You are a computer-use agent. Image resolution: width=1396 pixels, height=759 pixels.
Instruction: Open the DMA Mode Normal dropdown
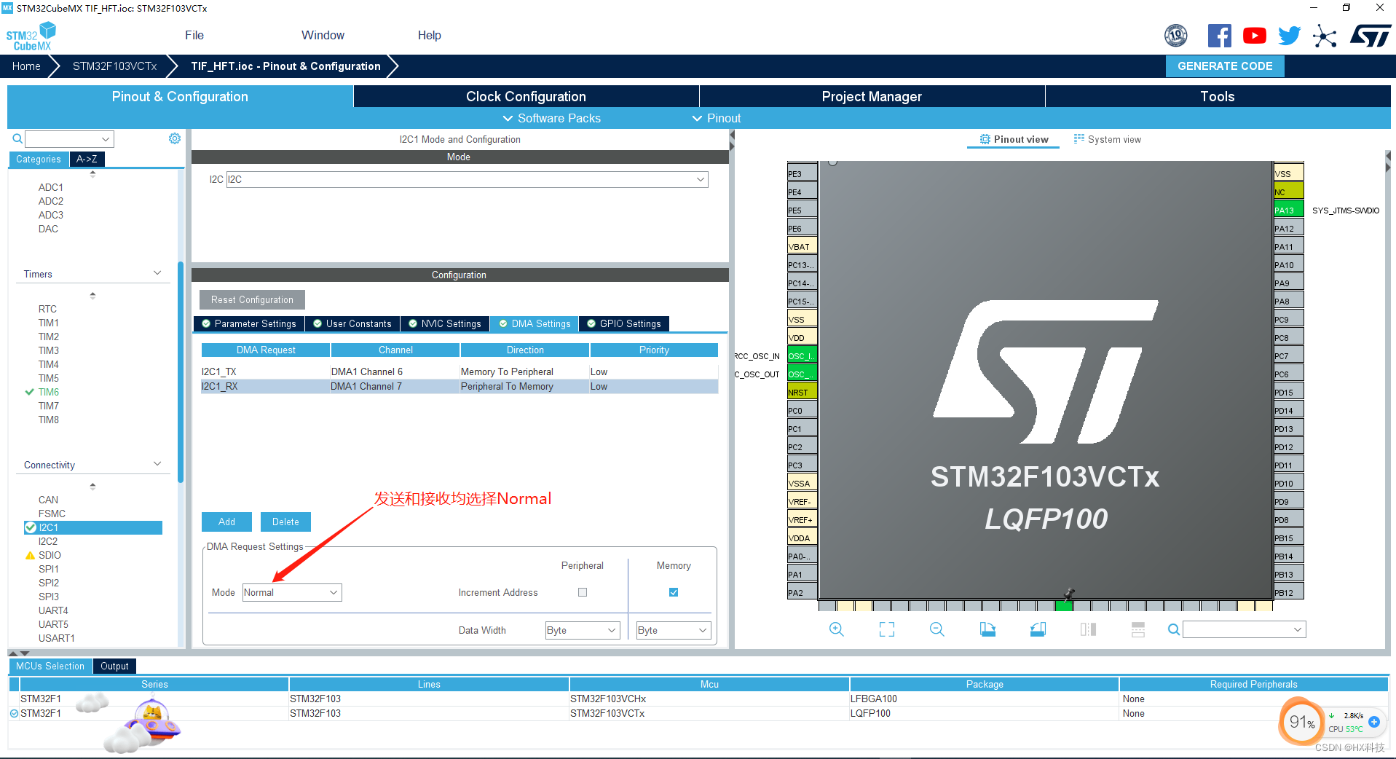292,592
